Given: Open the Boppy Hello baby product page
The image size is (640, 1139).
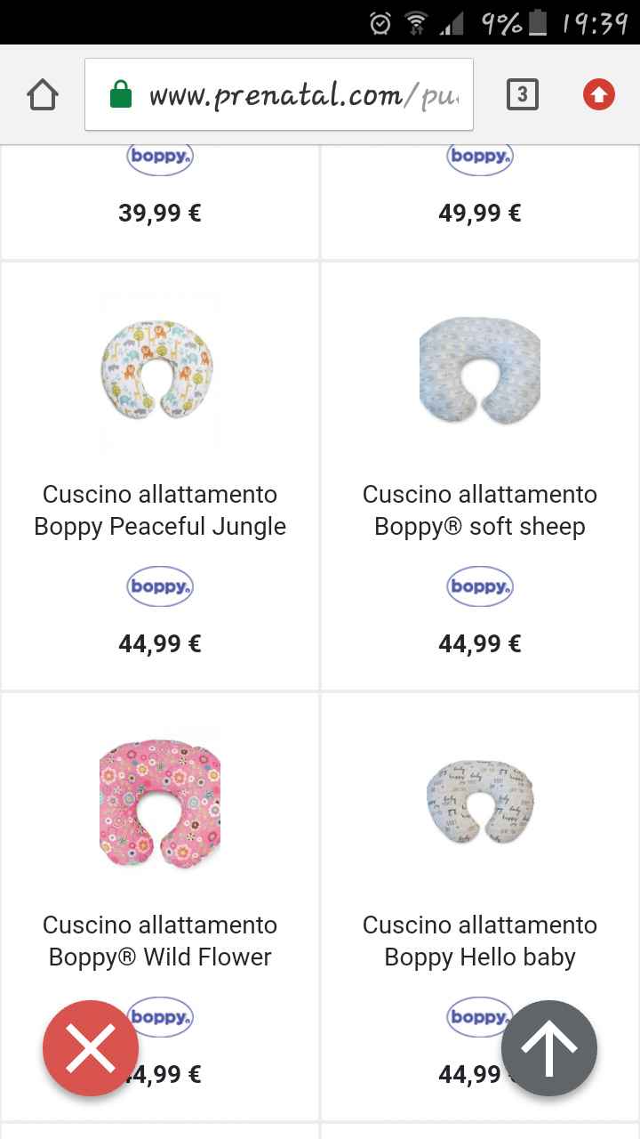Looking at the screenshot, I should (x=479, y=941).
